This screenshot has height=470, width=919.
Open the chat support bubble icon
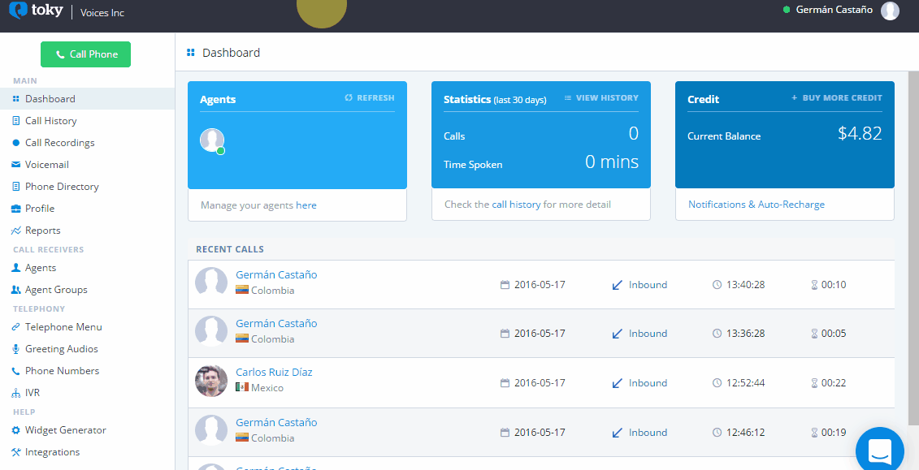point(880,451)
